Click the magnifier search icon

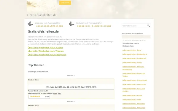(148, 25)
